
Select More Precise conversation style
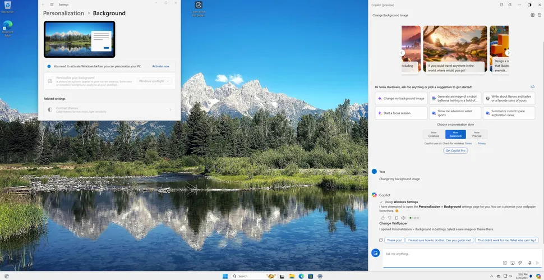tap(477, 134)
